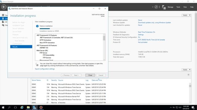The width and height of the screenshot is (197, 110).
Task: Open the View menu
Action: pos(185,7)
